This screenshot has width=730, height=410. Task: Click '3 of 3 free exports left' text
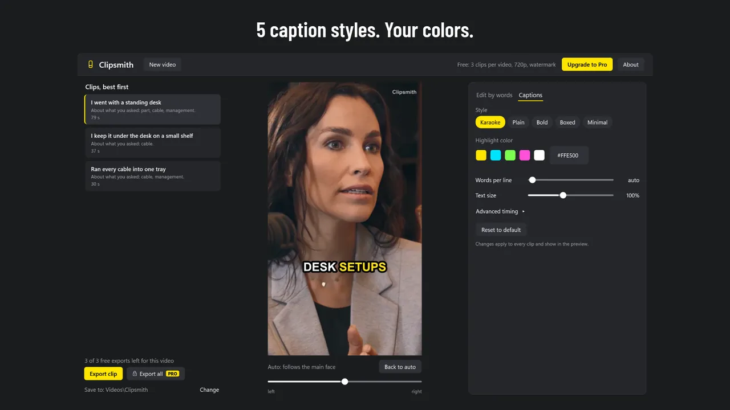coord(129,361)
